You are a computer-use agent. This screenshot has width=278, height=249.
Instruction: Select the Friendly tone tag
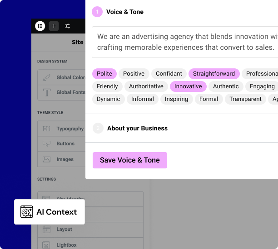pyautogui.click(x=107, y=86)
